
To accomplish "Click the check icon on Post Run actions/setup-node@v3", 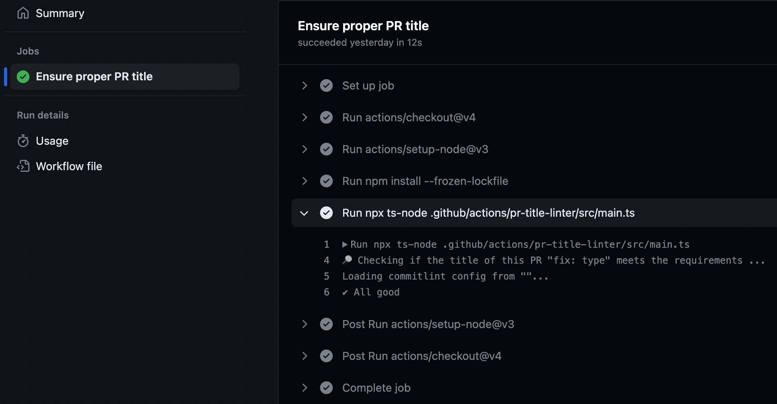I will tap(326, 324).
